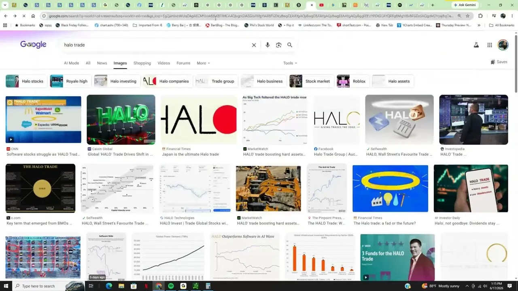518x291 pixels.
Task: Bookmark this page with the star icon
Action: [x=467, y=16]
